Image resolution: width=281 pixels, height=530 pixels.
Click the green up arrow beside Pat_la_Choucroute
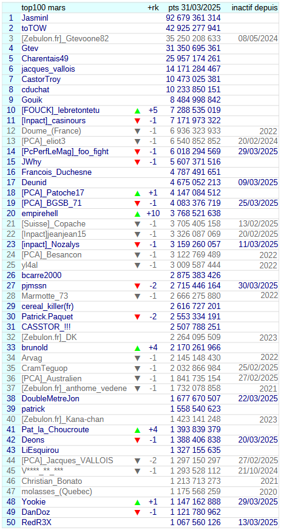click(x=137, y=430)
